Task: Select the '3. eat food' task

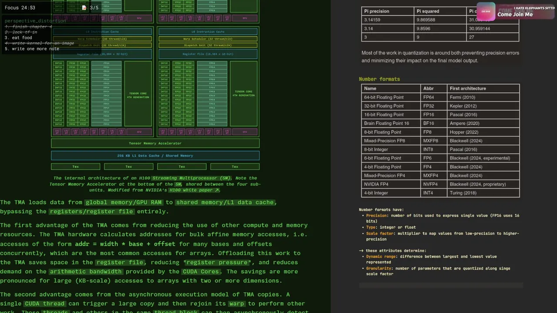Action: pos(18,38)
